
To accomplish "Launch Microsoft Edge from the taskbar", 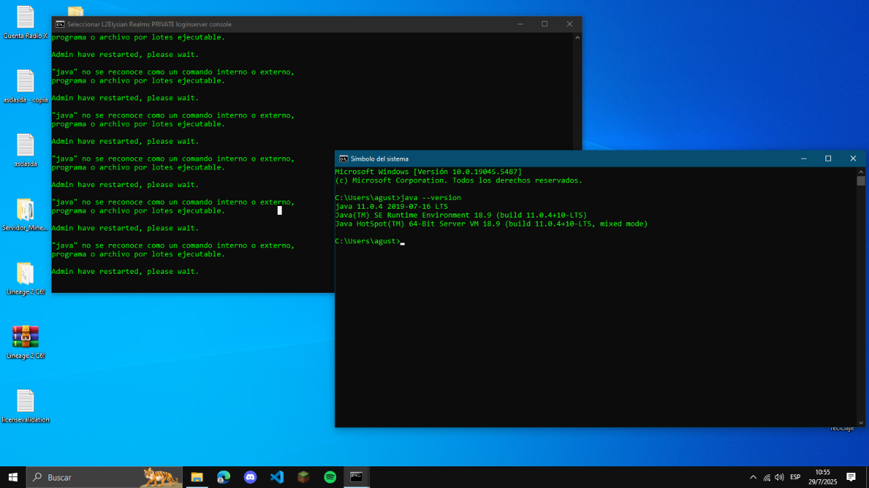I will 223,477.
